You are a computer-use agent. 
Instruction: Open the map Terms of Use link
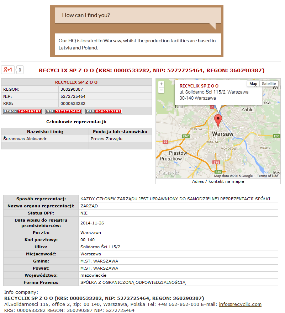tap(268, 176)
